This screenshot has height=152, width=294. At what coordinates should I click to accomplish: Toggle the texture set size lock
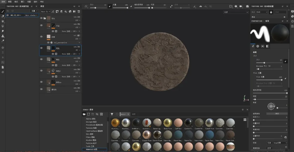coord(271,12)
